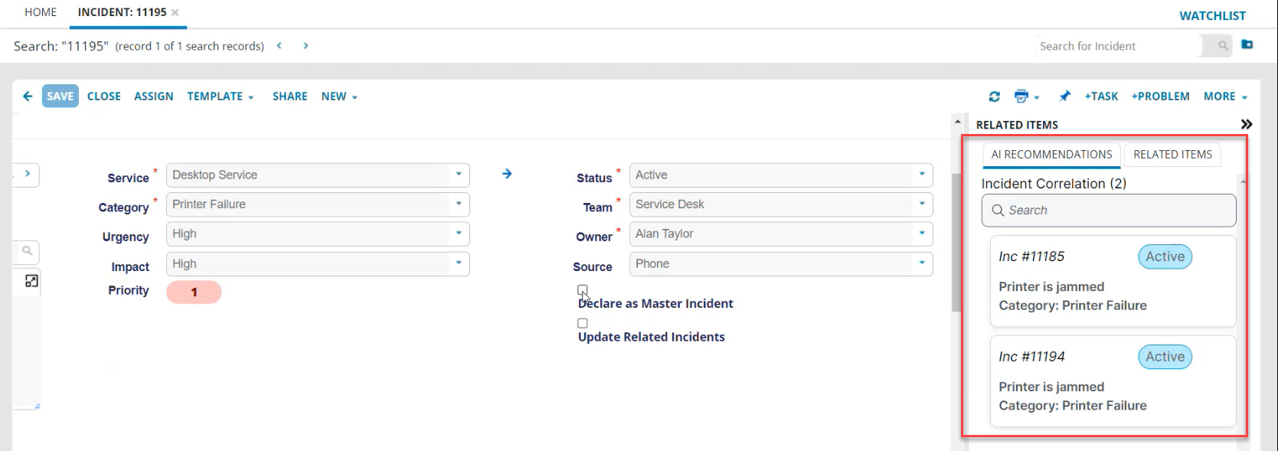Viewport: 1278px width, 451px height.
Task: Open the Service dropdown
Action: coord(459,175)
